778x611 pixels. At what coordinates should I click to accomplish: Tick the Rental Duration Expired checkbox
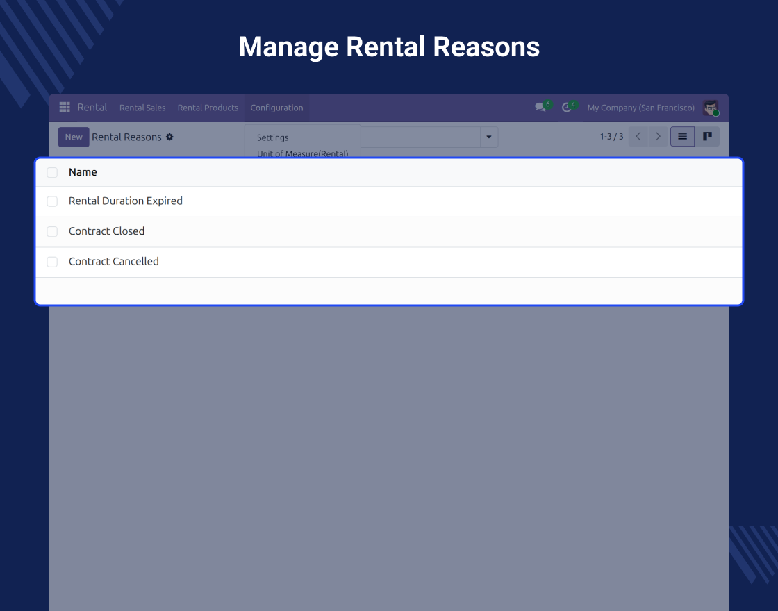click(x=52, y=201)
